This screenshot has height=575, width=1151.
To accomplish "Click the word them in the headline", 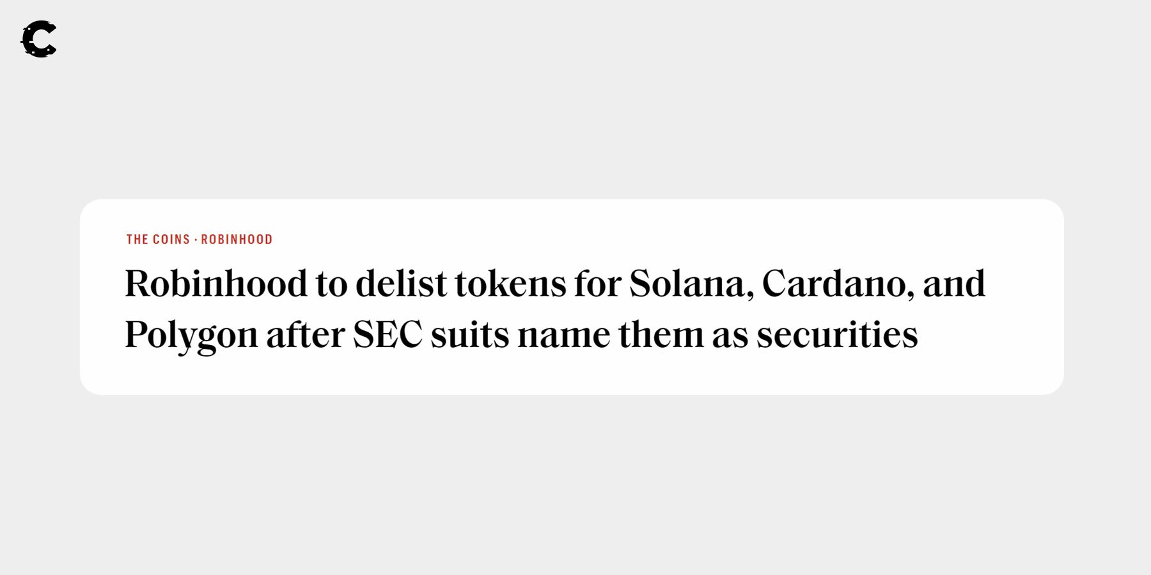I will pyautogui.click(x=661, y=334).
